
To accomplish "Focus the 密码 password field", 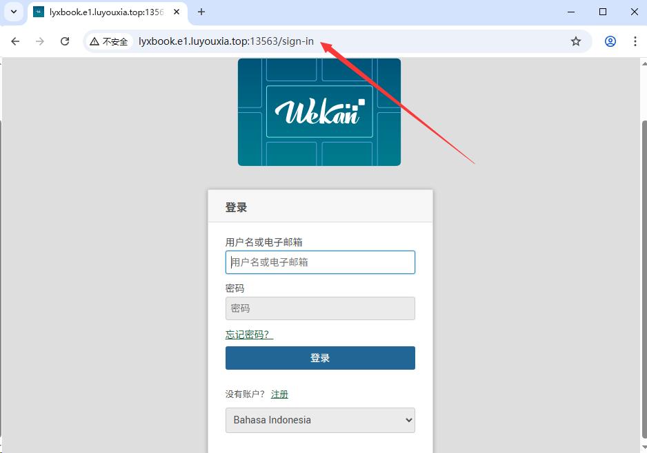I will click(x=320, y=308).
